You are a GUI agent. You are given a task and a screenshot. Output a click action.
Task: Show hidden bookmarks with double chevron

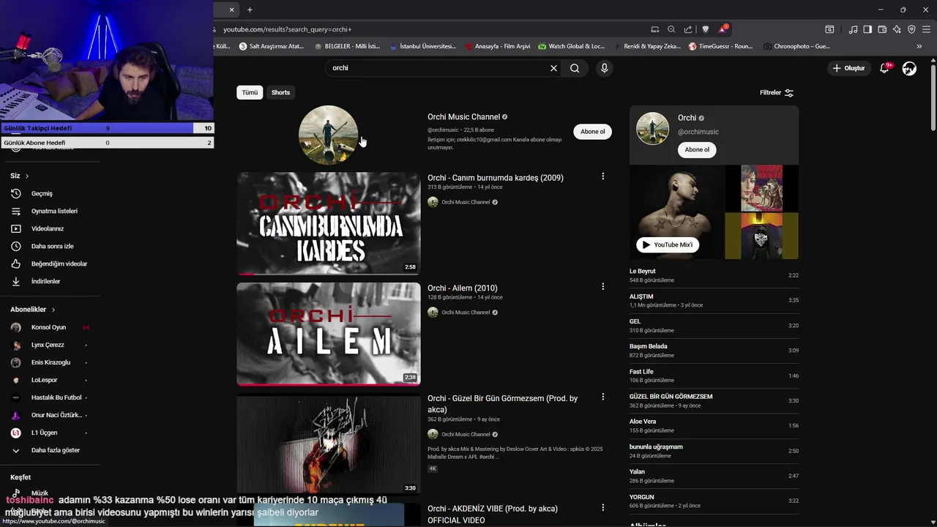919,46
